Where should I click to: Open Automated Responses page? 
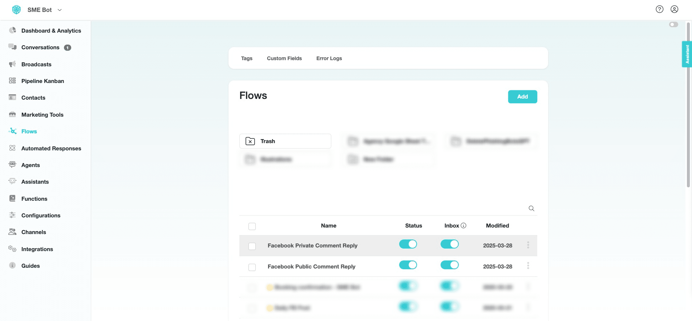[51, 149]
